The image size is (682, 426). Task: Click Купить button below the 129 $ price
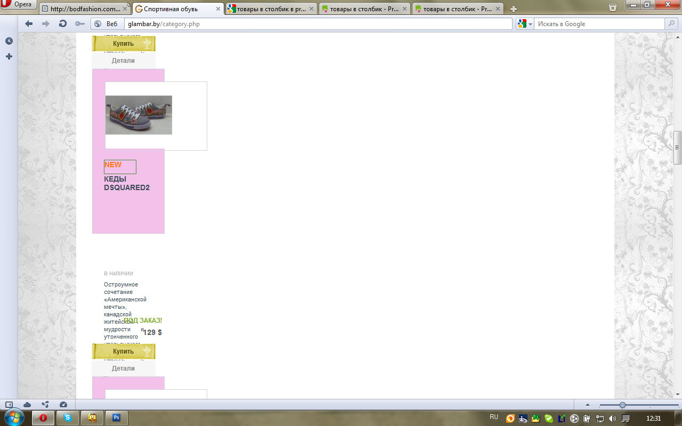[124, 351]
